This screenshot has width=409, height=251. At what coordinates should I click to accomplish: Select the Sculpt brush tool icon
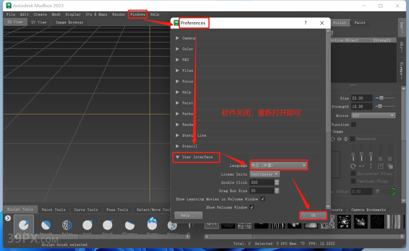coord(24,225)
